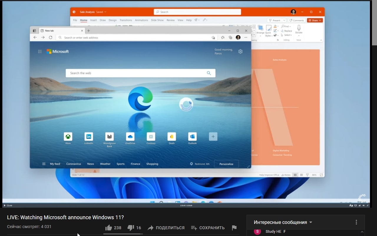Viewport: 377px width, 236px height.
Task: Open the Weather feed link
Action: pos(105,164)
